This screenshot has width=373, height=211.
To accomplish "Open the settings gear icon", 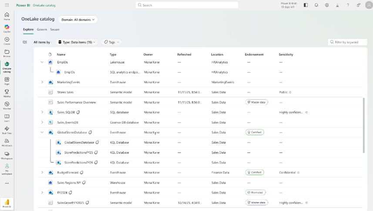I will click(327, 5).
